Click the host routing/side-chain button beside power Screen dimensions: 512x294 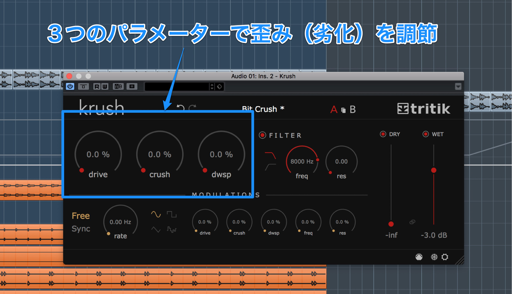83,86
